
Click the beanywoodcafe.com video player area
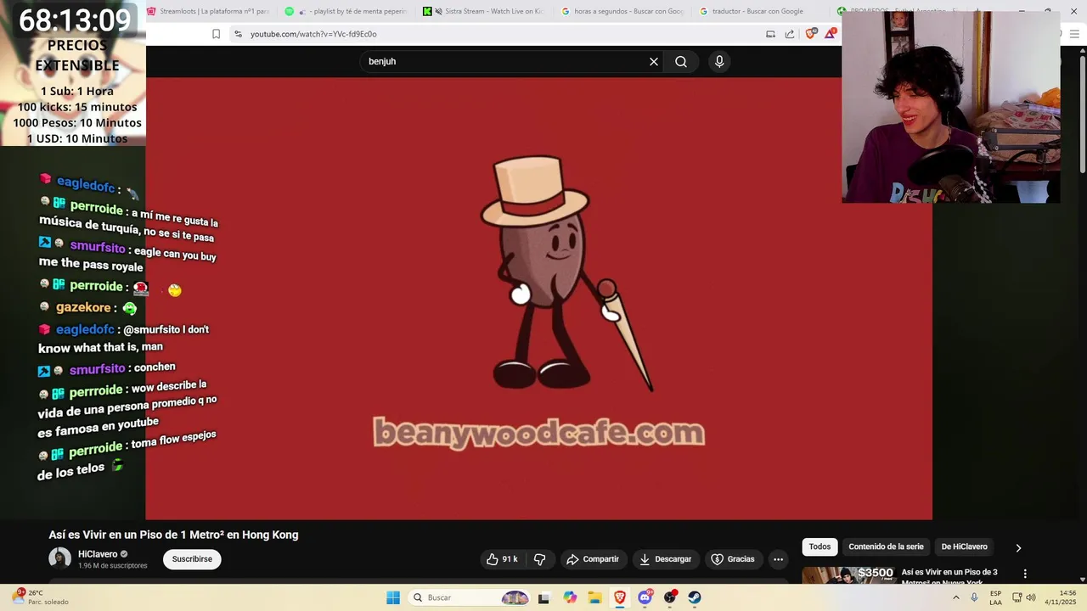(x=538, y=299)
